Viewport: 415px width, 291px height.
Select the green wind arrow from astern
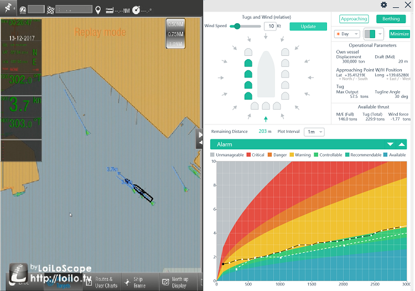click(266, 119)
